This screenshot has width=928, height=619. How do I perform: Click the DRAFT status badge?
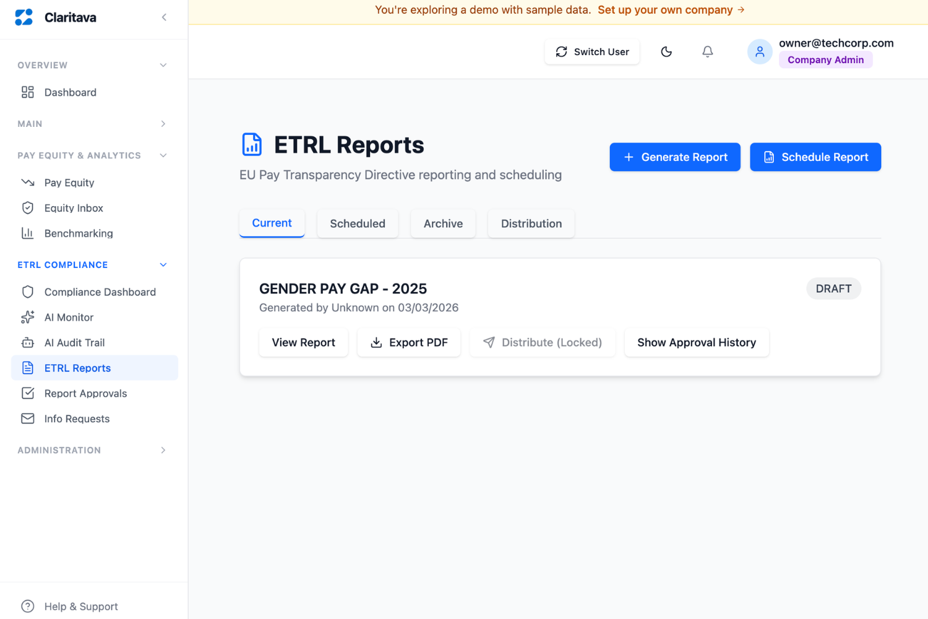coord(833,288)
